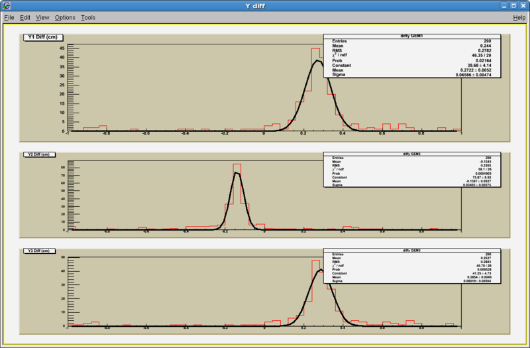The height and width of the screenshot is (348, 530).
Task: Click the Entries 290 row in GEM1 stats
Action: pos(411,41)
